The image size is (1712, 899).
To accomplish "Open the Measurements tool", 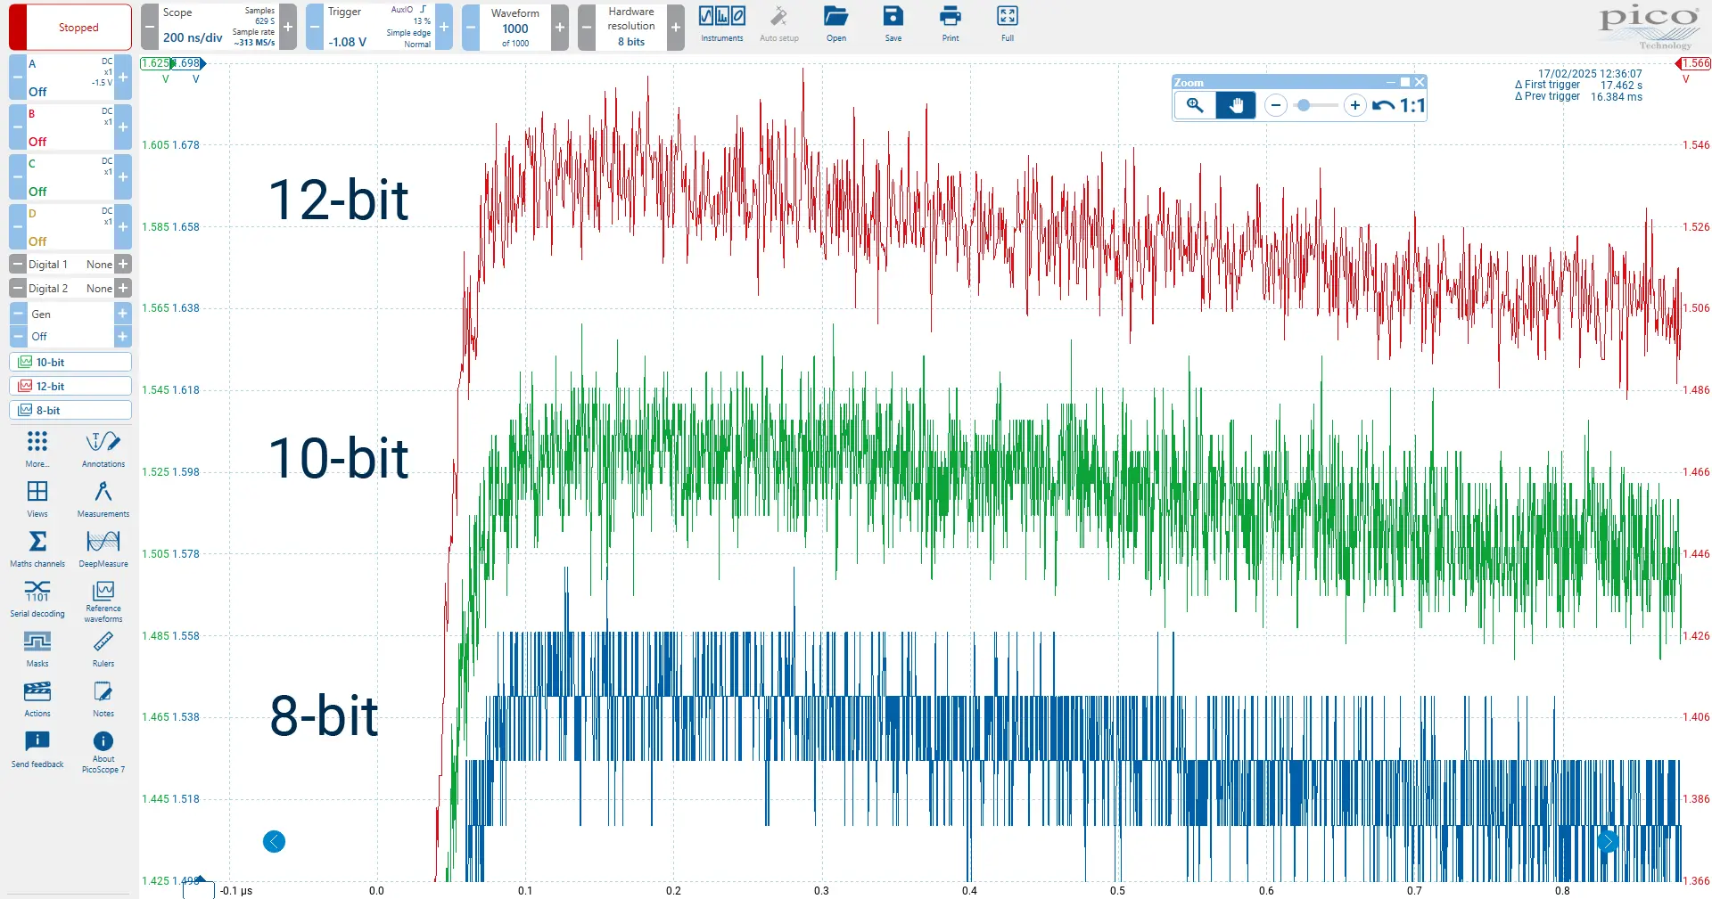I will coord(103,498).
